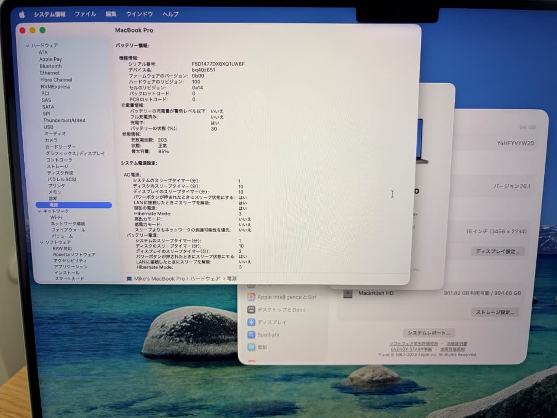Collapse the ソフトウェア tree section
This screenshot has height=418, width=557.
point(42,243)
